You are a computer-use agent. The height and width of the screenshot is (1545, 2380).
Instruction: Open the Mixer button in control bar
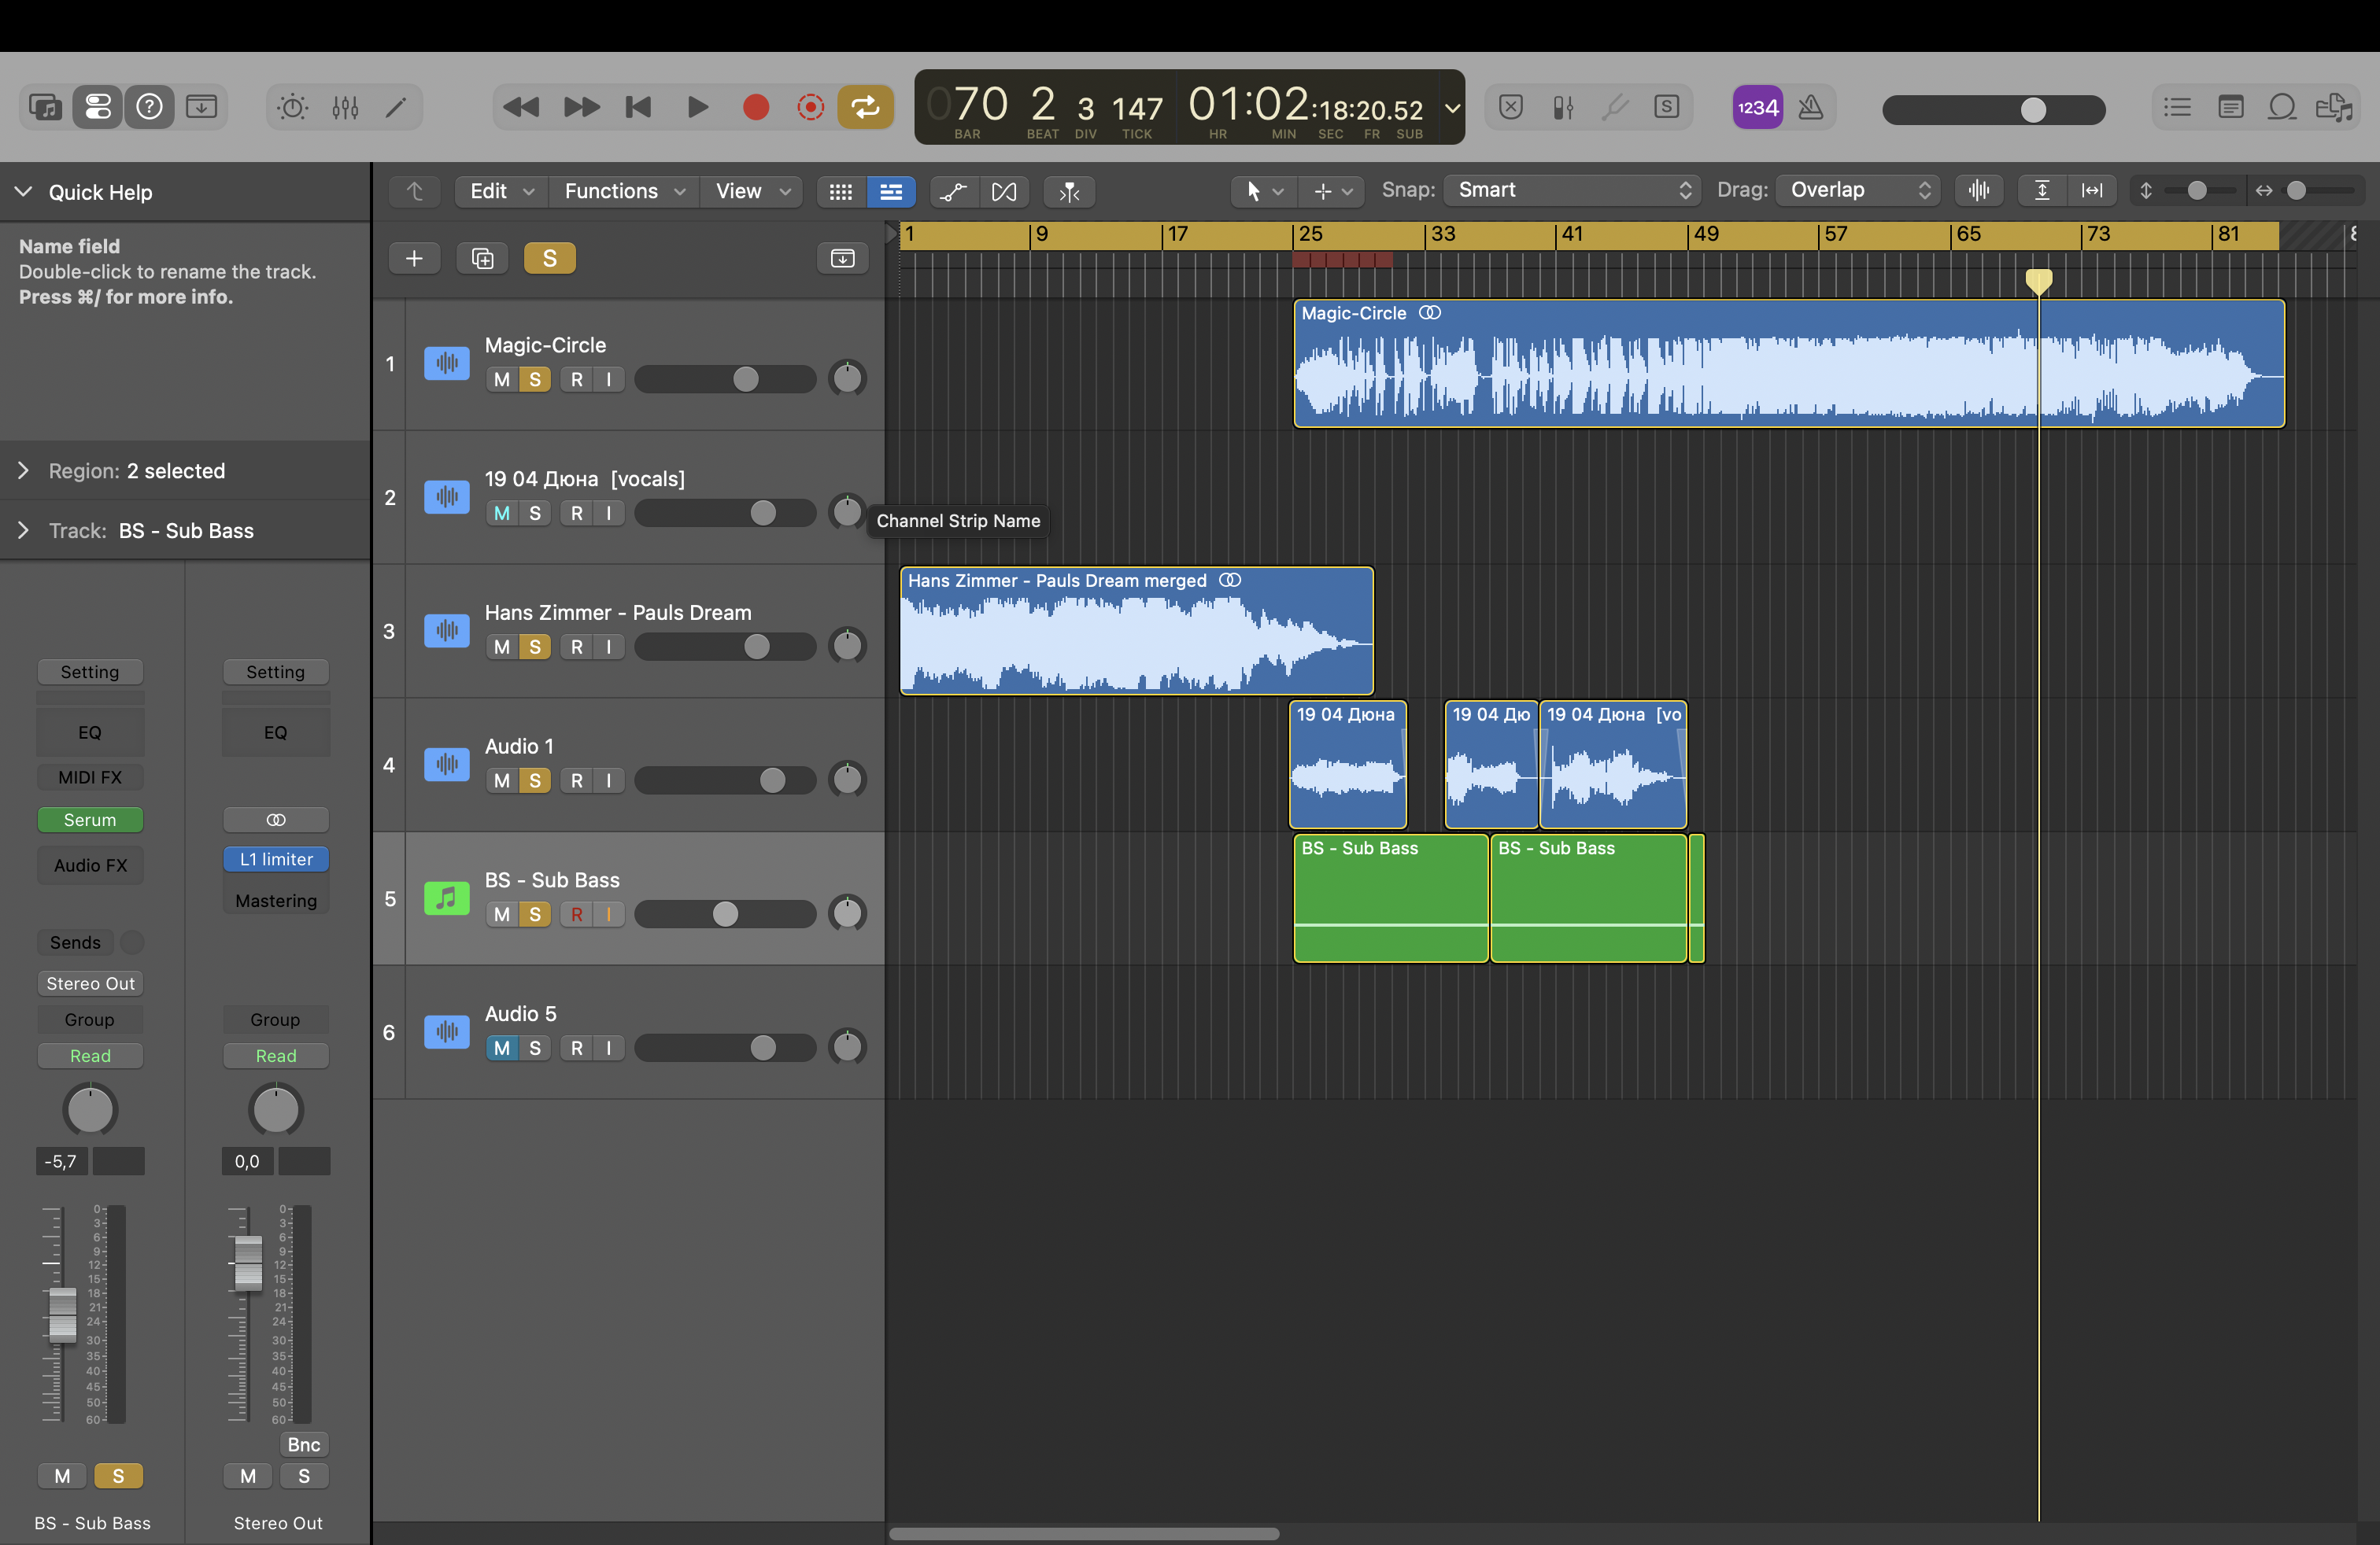(345, 107)
